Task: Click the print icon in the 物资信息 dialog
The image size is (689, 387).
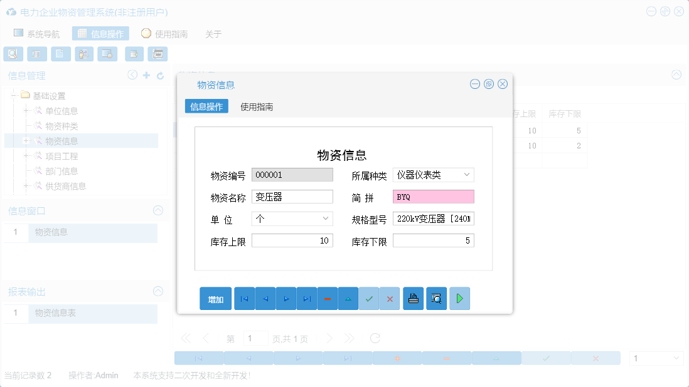Action: (413, 299)
